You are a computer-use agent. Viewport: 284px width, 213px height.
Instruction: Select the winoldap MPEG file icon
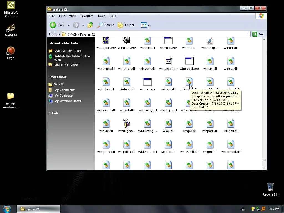[x=210, y=41]
